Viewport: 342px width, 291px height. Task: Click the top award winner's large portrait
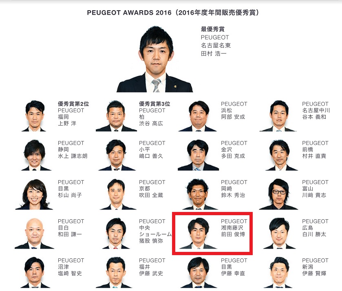155,59
